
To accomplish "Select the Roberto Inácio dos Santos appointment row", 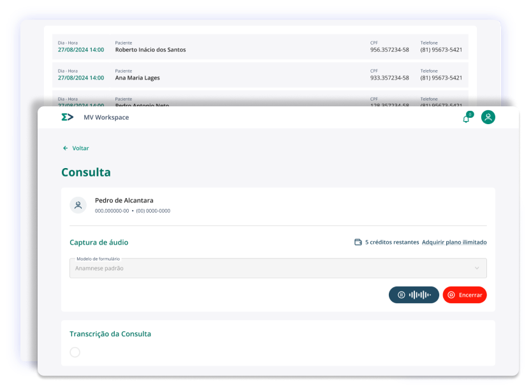I will point(260,46).
